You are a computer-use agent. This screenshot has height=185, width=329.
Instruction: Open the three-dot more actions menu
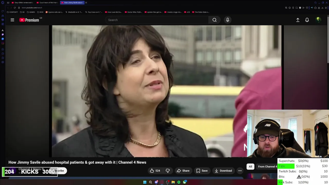(240, 171)
